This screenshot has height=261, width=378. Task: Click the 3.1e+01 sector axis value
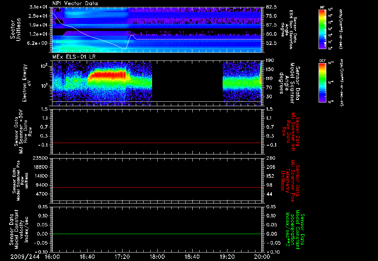[39, 7]
